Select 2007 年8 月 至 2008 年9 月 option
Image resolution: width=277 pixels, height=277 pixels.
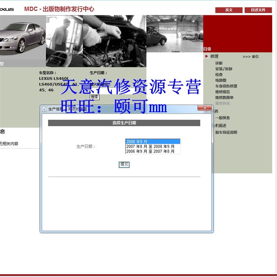tap(153, 146)
